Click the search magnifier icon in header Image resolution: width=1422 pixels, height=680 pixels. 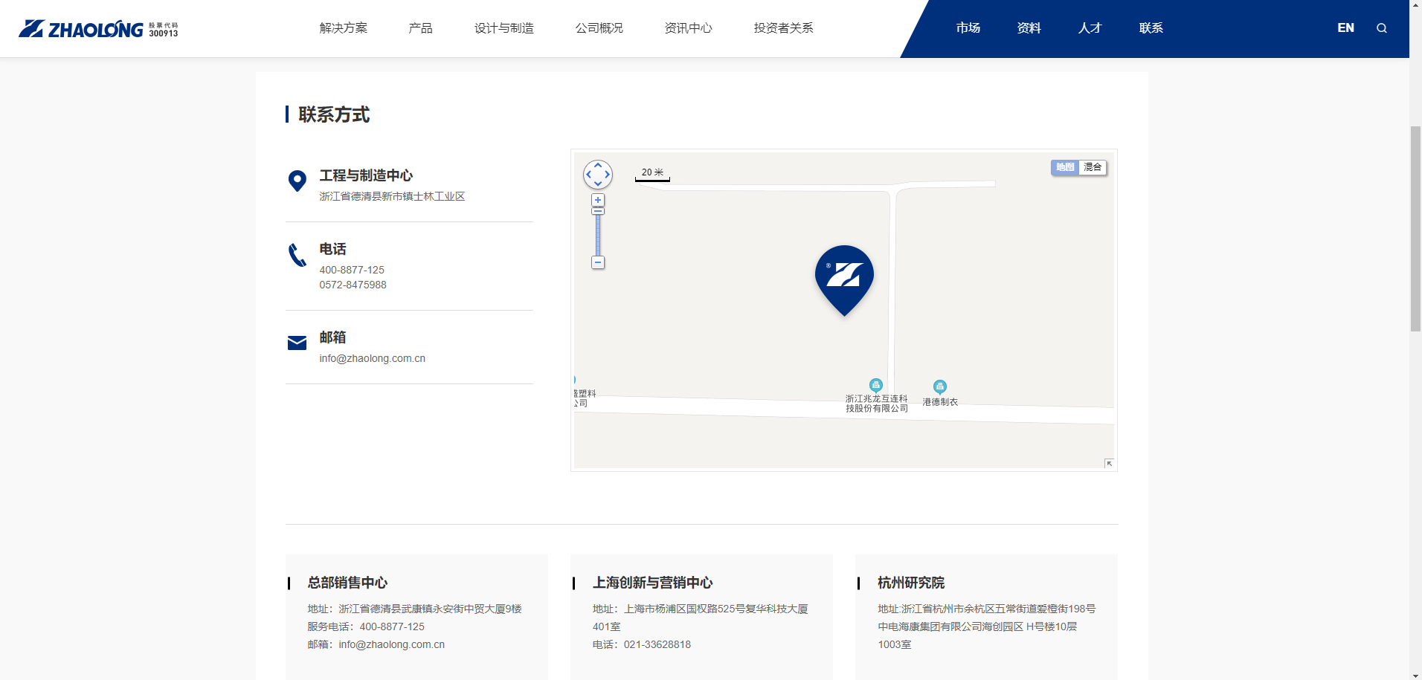point(1381,28)
